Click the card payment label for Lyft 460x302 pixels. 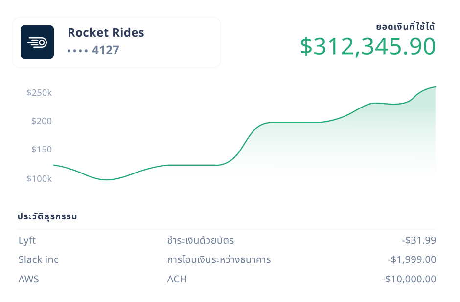tap(200, 240)
